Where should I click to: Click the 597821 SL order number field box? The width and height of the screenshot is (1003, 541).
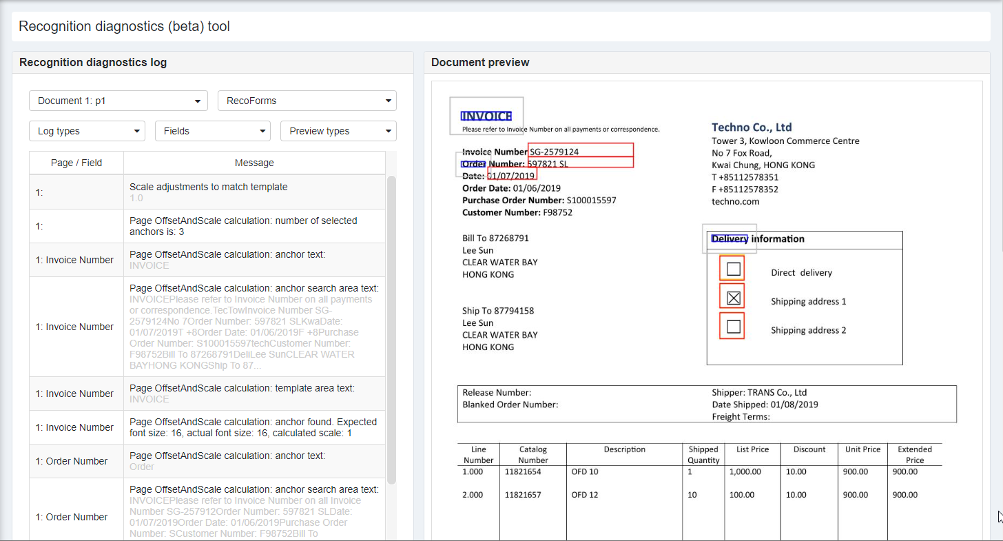pyautogui.click(x=581, y=163)
